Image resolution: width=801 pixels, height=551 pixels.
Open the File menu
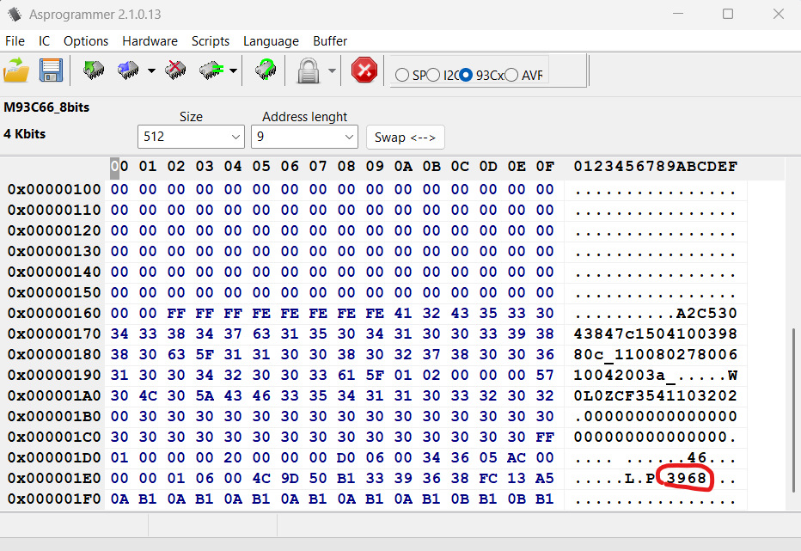point(15,41)
